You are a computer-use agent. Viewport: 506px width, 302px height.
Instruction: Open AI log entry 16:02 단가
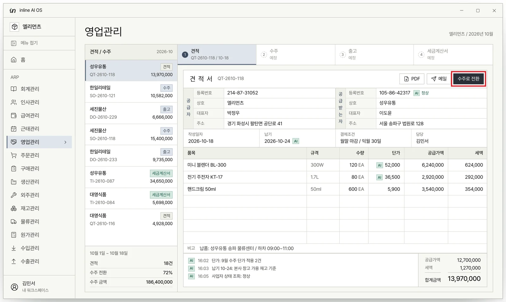(225, 261)
